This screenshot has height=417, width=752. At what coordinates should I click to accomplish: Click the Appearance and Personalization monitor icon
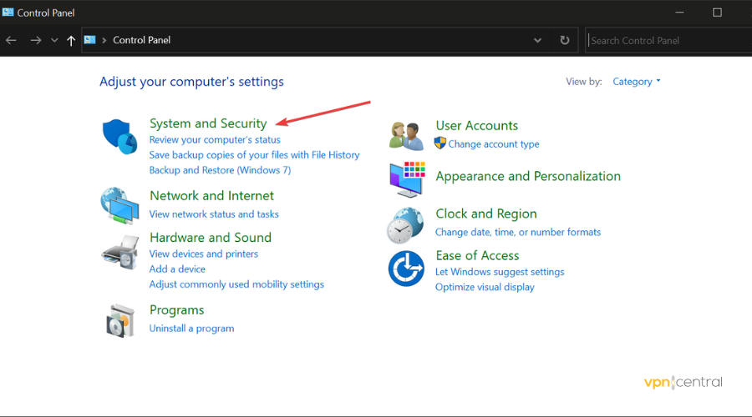click(407, 178)
